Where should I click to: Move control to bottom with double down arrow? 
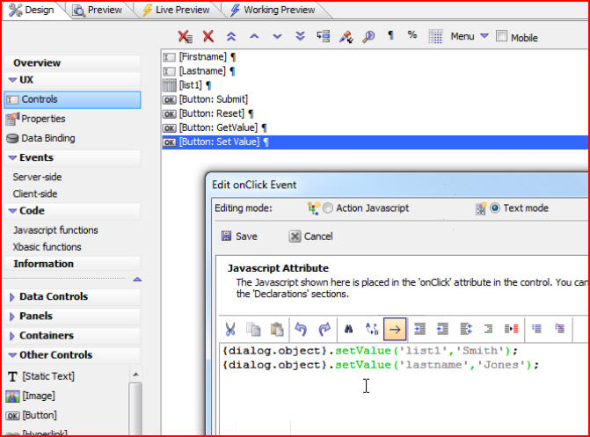pyautogui.click(x=300, y=37)
